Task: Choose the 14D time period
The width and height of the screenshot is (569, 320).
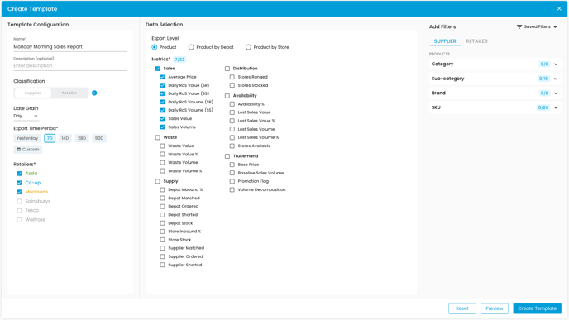Action: pyautogui.click(x=65, y=138)
